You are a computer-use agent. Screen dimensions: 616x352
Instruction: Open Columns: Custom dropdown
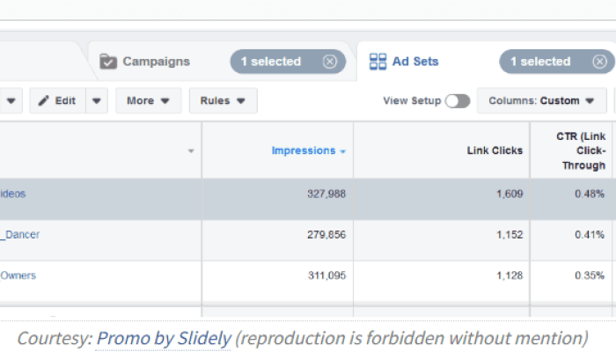tap(541, 100)
